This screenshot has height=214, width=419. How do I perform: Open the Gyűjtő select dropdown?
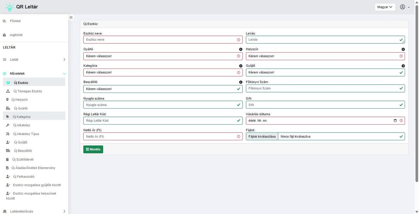[x=325, y=72]
